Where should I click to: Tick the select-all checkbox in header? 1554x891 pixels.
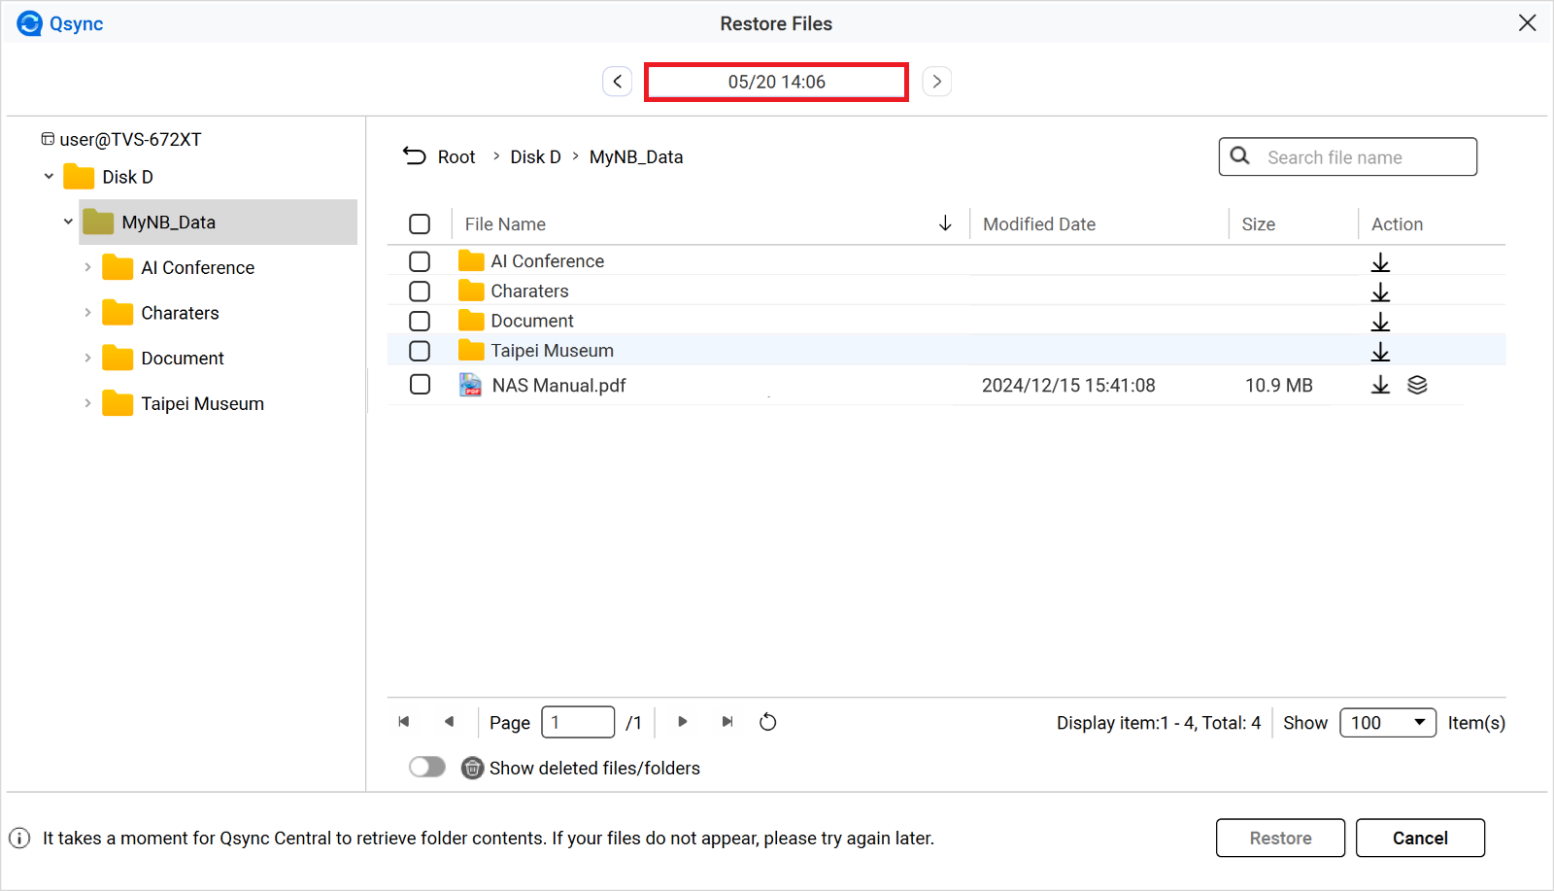420,224
